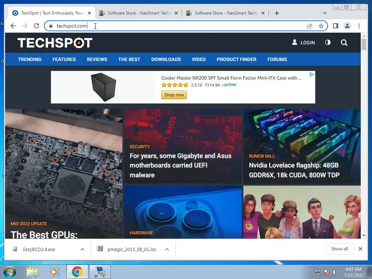The image size is (372, 279).
Task: Open the TechSpot search magnifier
Action: click(x=344, y=43)
